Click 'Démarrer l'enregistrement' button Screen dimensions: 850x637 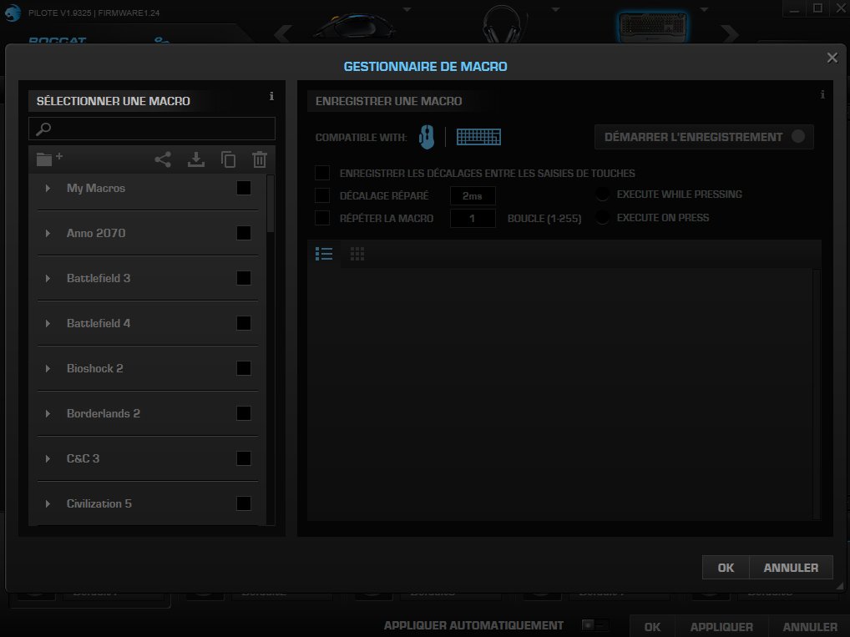coord(704,136)
